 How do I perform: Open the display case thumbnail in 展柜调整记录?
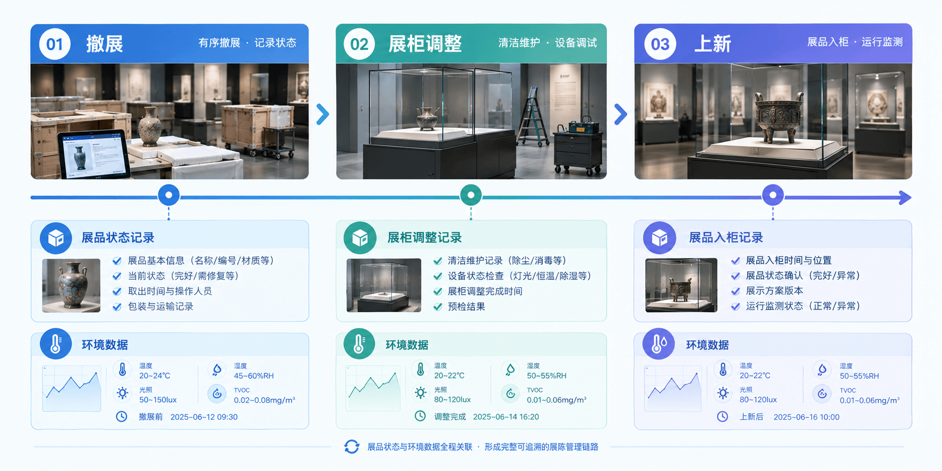[x=383, y=285]
